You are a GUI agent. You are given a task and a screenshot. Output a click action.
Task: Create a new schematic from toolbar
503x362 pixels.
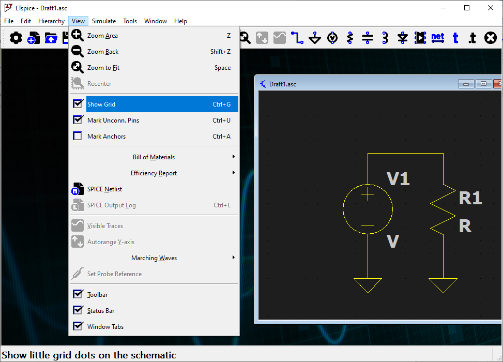tap(34, 38)
